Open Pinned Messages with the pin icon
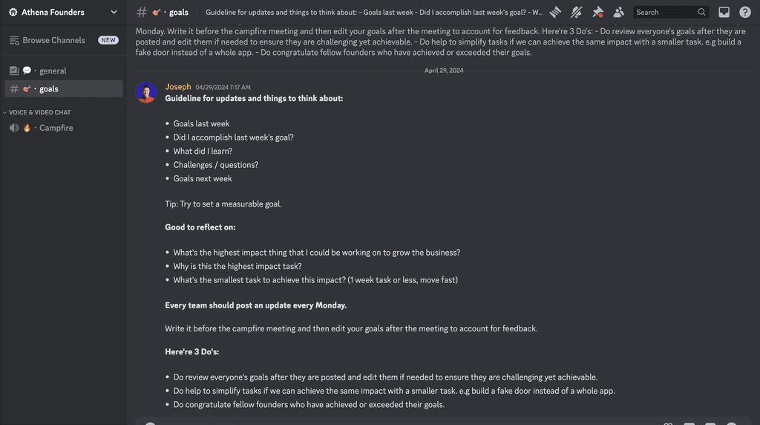 (597, 12)
